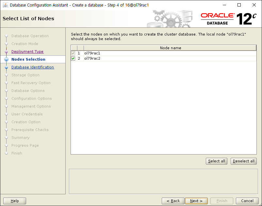Close the Database Configuration Assistant window
This screenshot has width=262, height=206.
(254, 5)
